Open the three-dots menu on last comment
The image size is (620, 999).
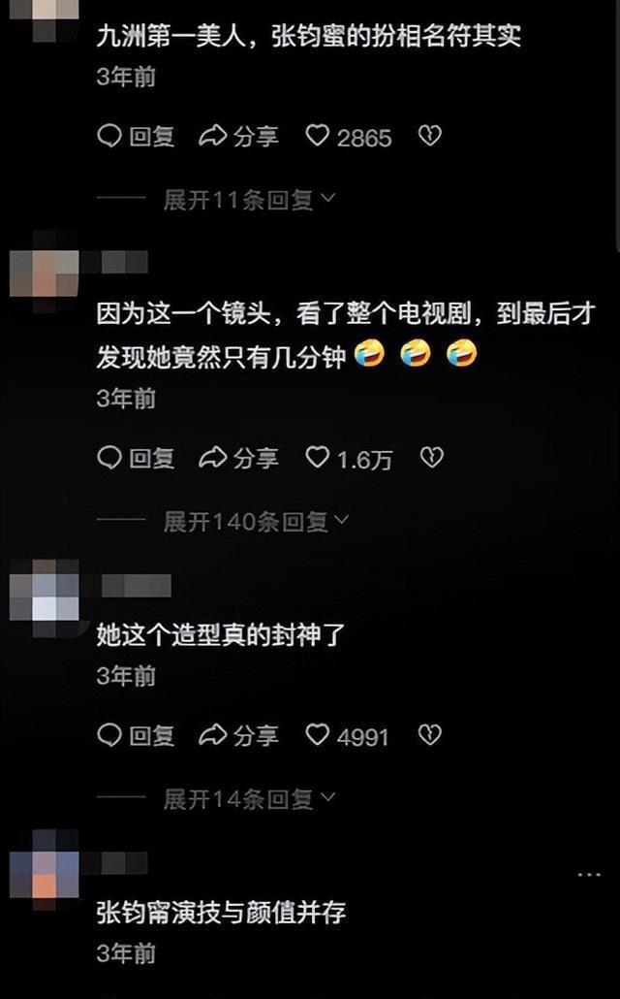tap(589, 875)
